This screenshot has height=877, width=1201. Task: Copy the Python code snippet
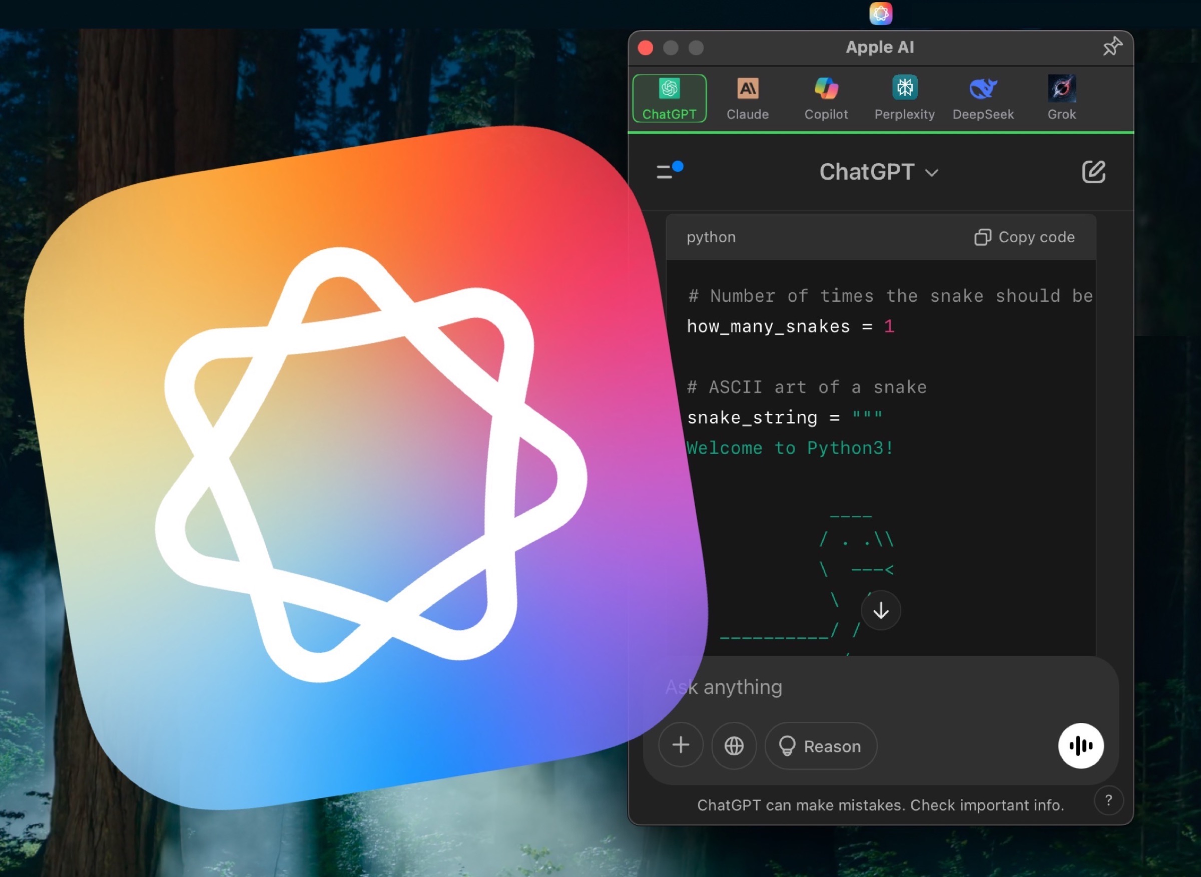1025,237
